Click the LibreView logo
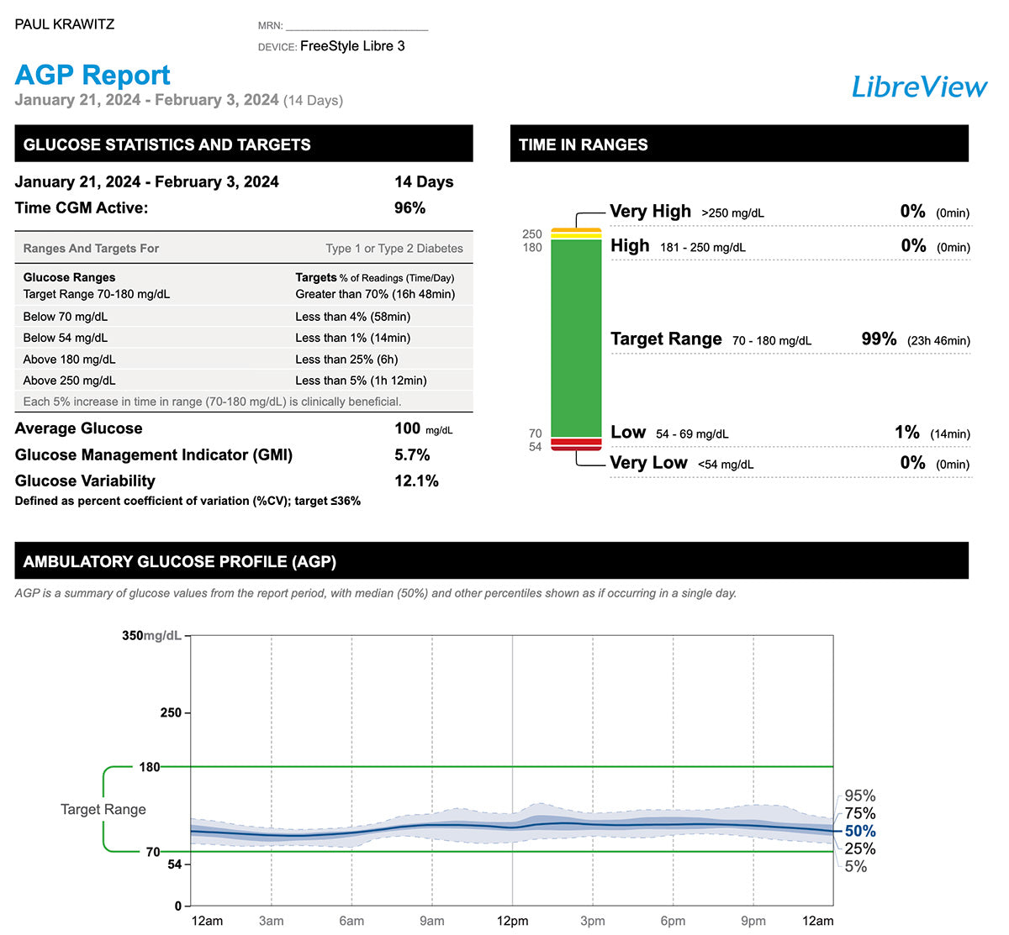 coord(919,87)
